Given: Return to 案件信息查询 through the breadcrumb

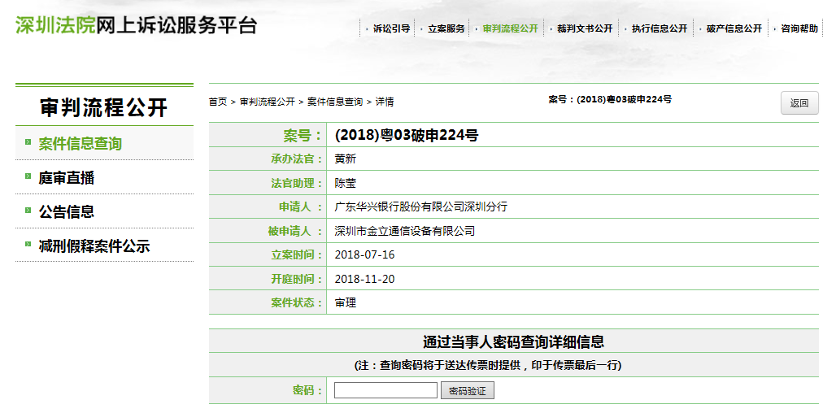Looking at the screenshot, I should point(334,102).
